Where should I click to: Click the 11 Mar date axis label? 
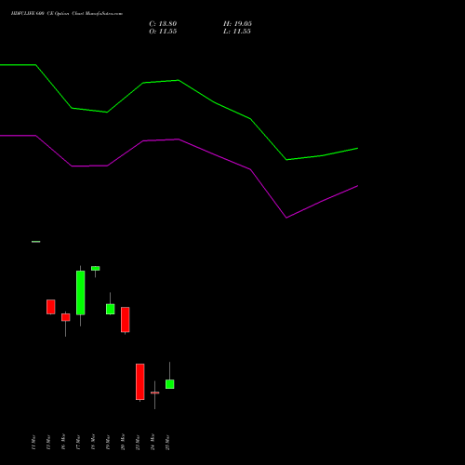click(33, 443)
